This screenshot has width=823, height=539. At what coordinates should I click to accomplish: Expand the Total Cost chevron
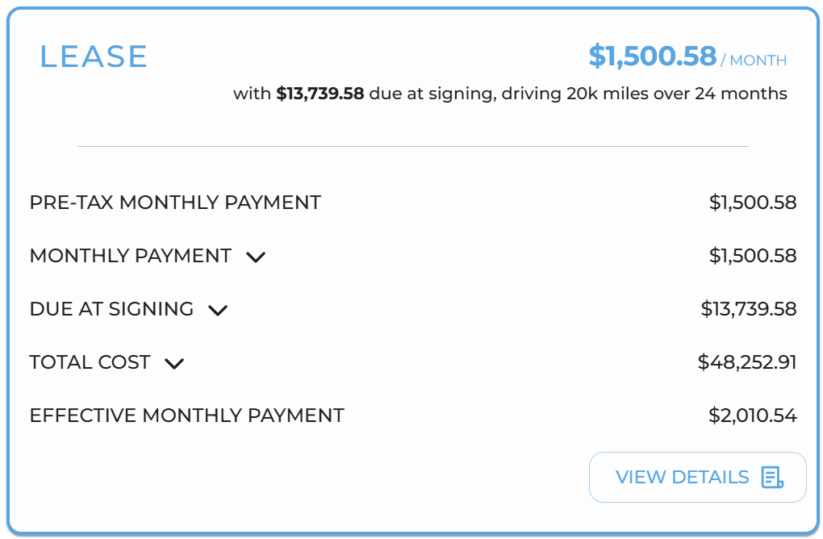coord(174,363)
